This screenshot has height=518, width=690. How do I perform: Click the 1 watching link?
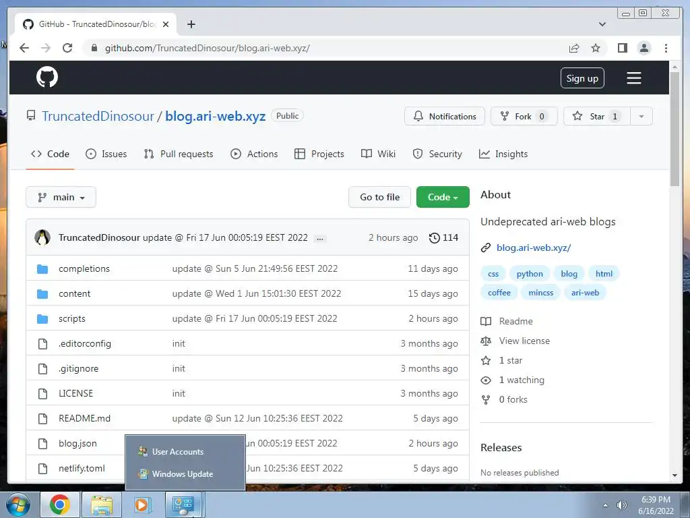pos(522,380)
